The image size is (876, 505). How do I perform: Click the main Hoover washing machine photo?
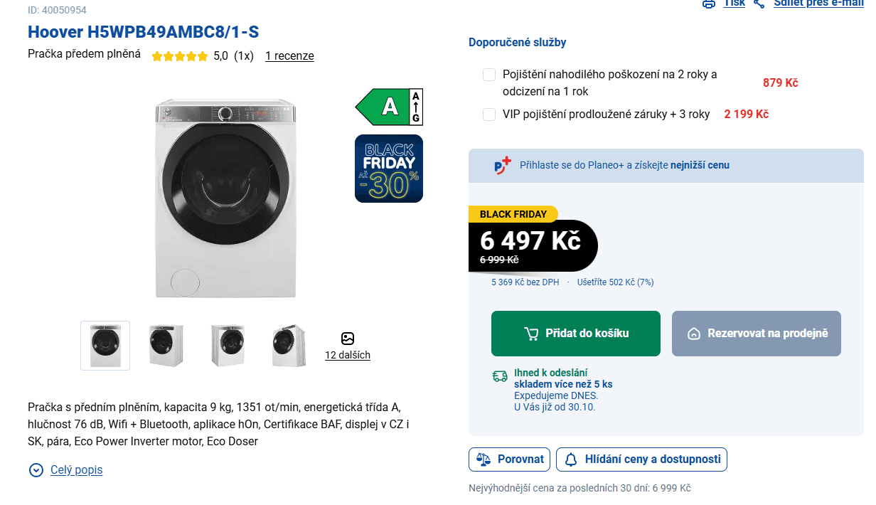pos(226,199)
